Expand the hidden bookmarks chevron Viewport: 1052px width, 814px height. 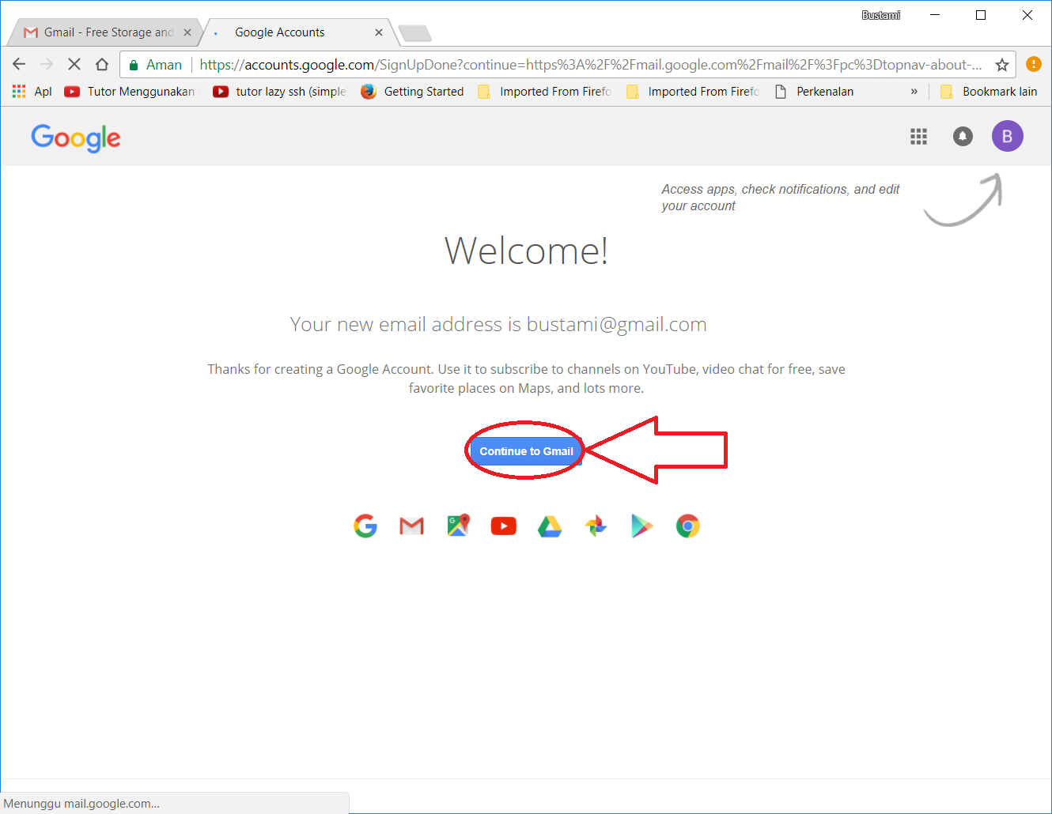point(914,92)
